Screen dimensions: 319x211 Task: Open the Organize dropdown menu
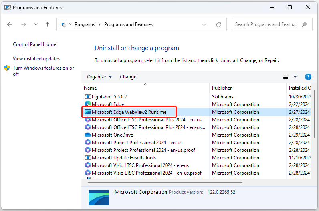pyautogui.click(x=99, y=77)
